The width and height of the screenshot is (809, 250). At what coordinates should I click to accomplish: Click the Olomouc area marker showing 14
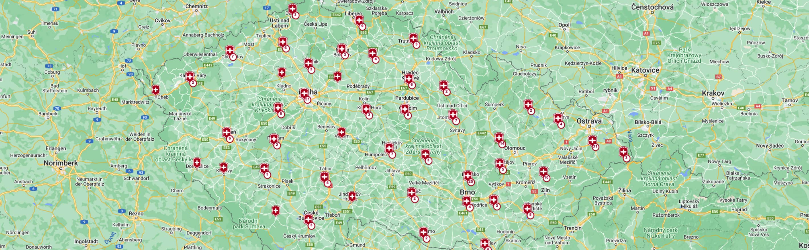[x=499, y=139]
